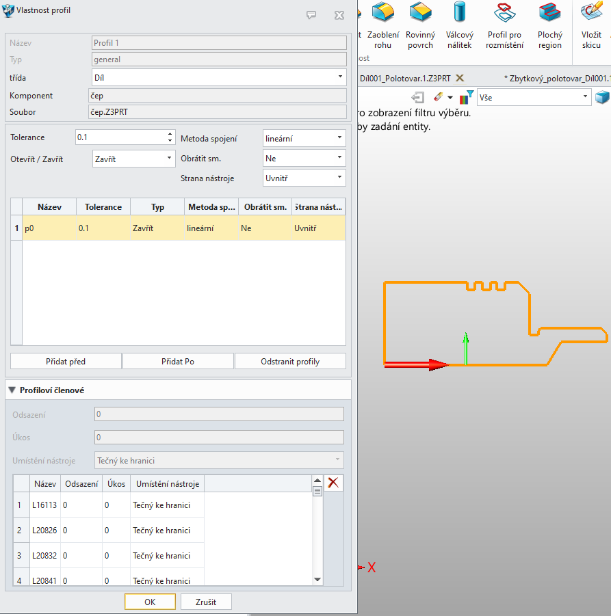Click the red X delete member icon
This screenshot has height=616, width=611.
point(333,483)
